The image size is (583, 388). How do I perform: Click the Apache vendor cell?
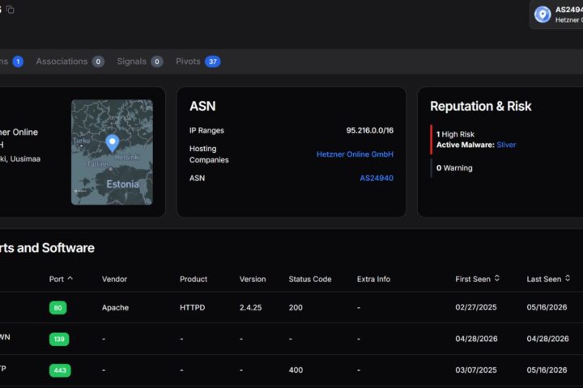click(x=115, y=307)
